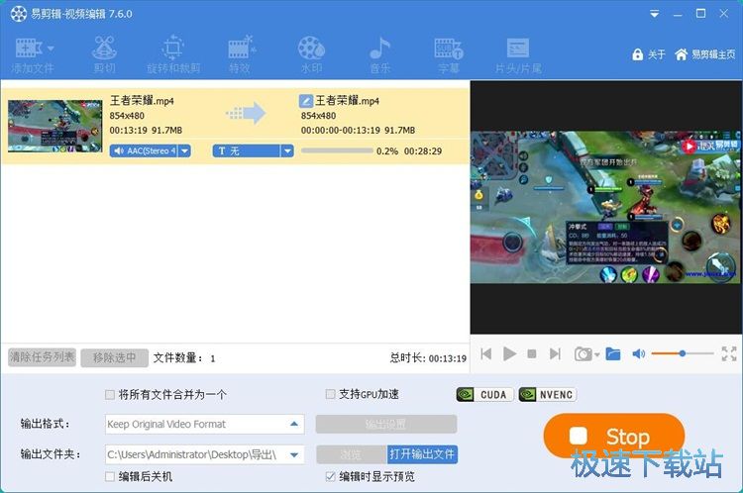Open snapshot folder via blue folder icon
This screenshot has height=493, width=743.
(613, 353)
